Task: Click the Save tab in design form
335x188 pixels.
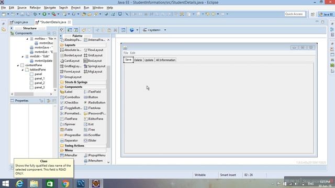Action: (x=128, y=60)
